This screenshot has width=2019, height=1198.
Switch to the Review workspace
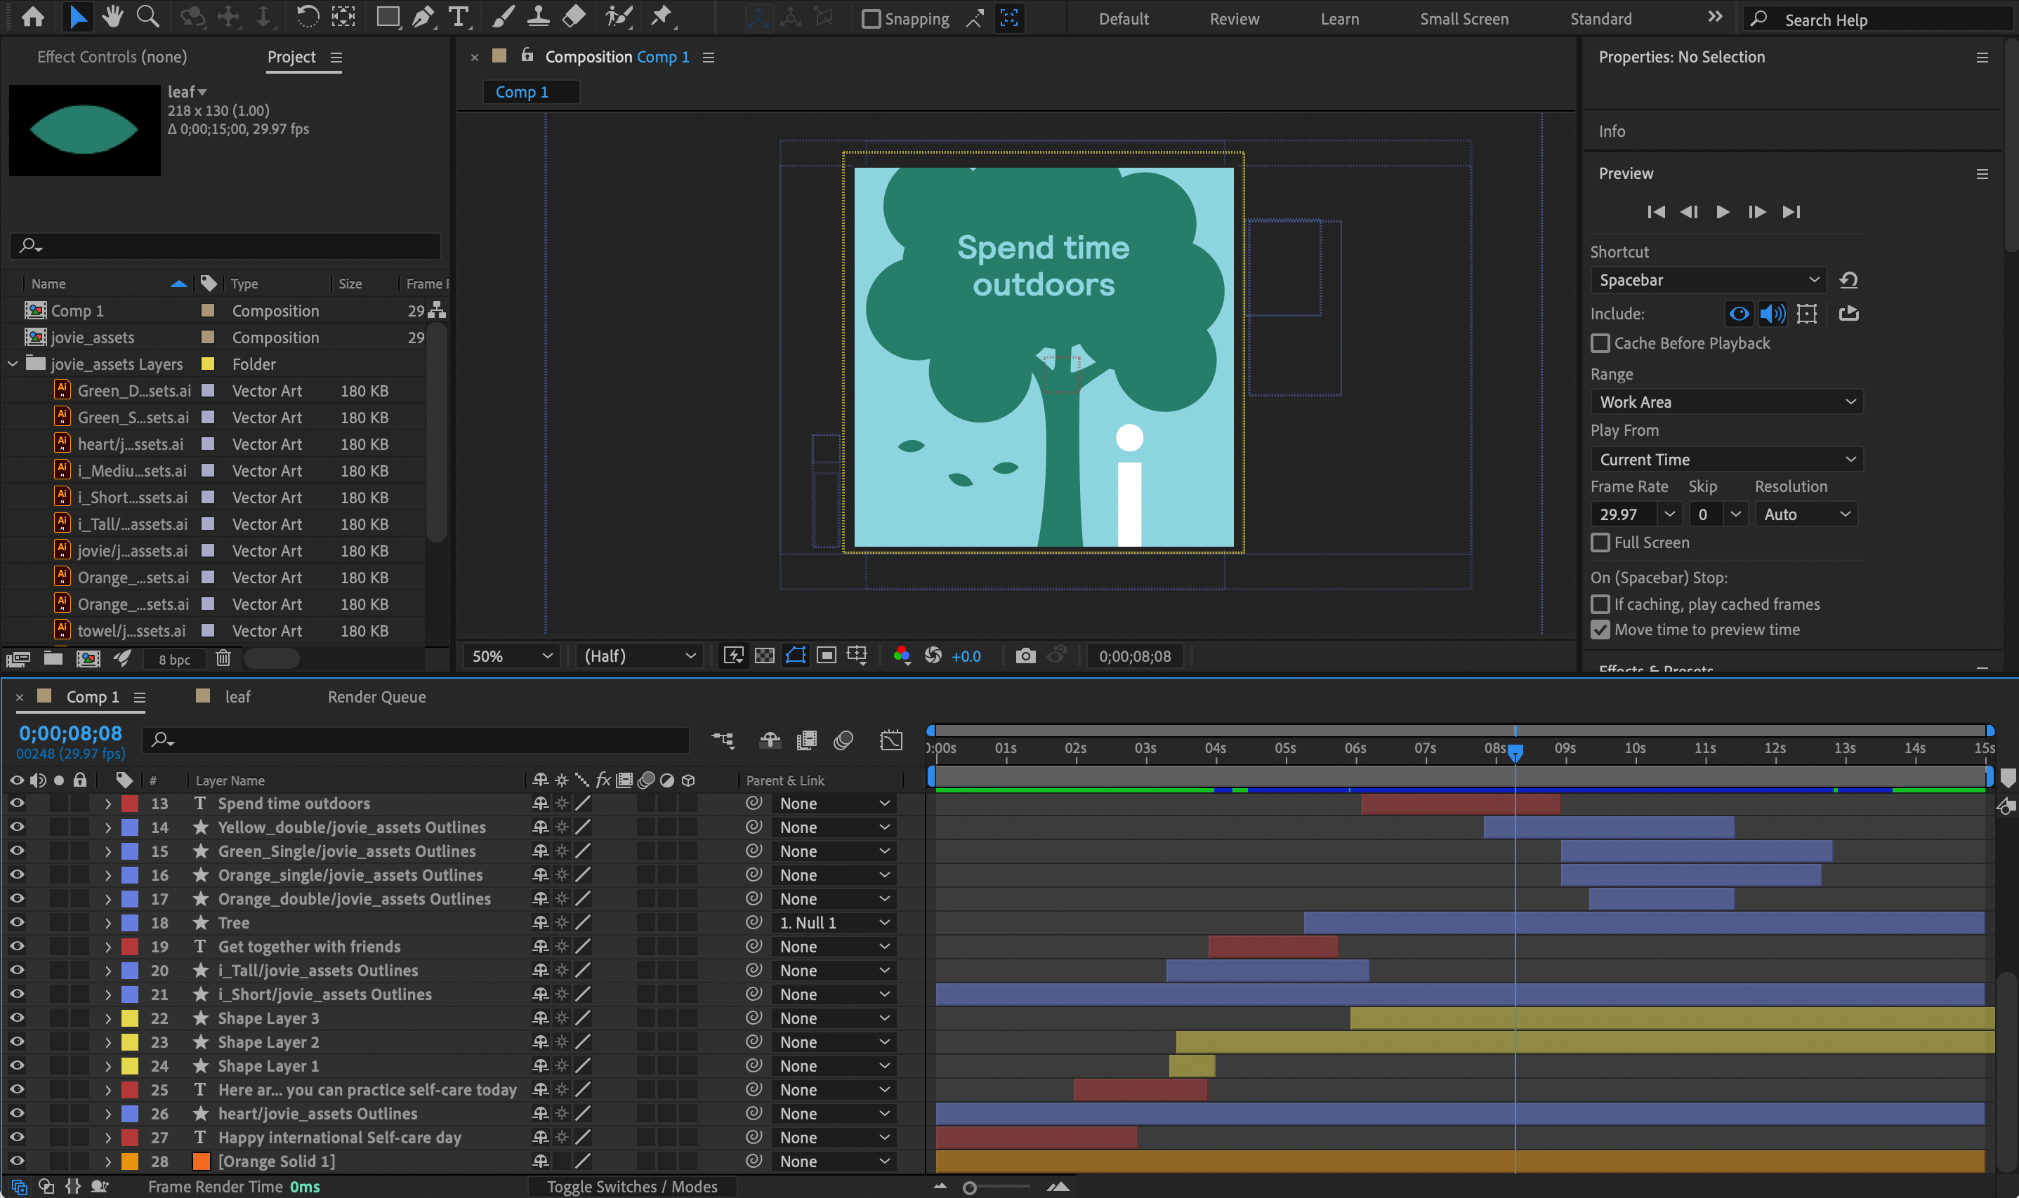(x=1233, y=18)
